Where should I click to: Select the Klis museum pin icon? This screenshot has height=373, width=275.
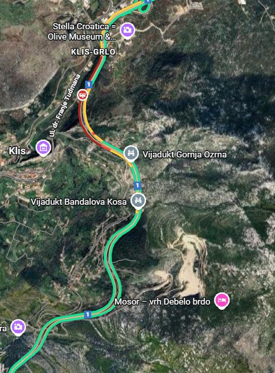coord(44,148)
